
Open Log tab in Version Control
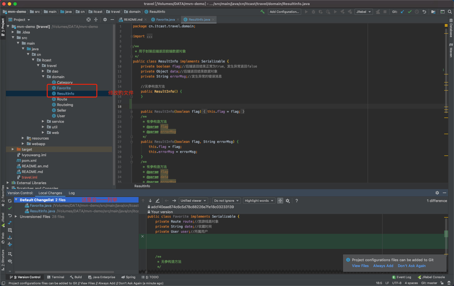tap(72, 193)
